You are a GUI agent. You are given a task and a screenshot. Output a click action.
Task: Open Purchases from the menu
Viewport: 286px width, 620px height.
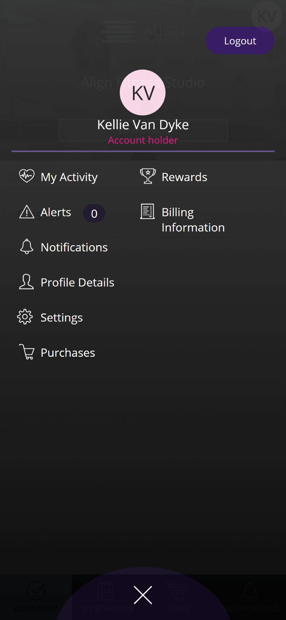click(x=68, y=353)
